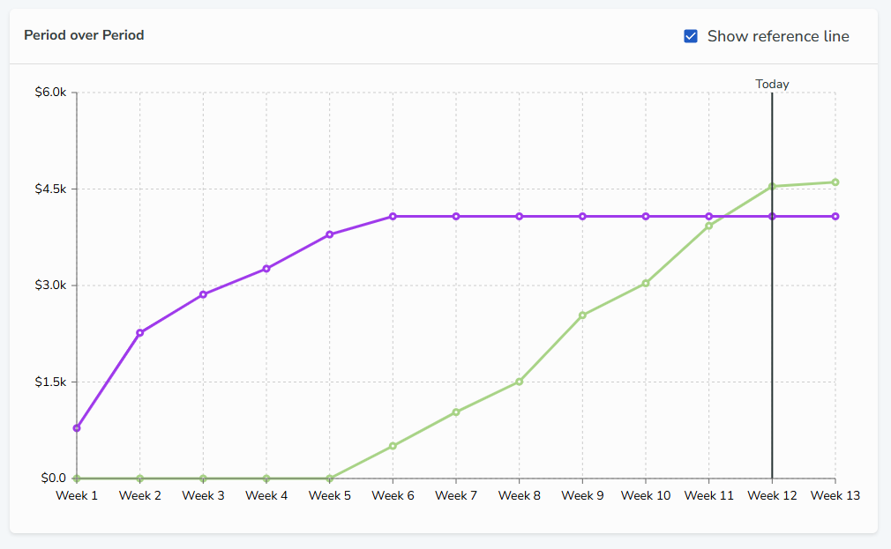Click the green point at Week 6
The width and height of the screenshot is (891, 549).
pyautogui.click(x=393, y=446)
